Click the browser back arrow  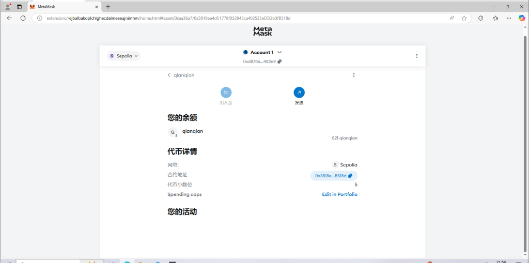pos(9,18)
